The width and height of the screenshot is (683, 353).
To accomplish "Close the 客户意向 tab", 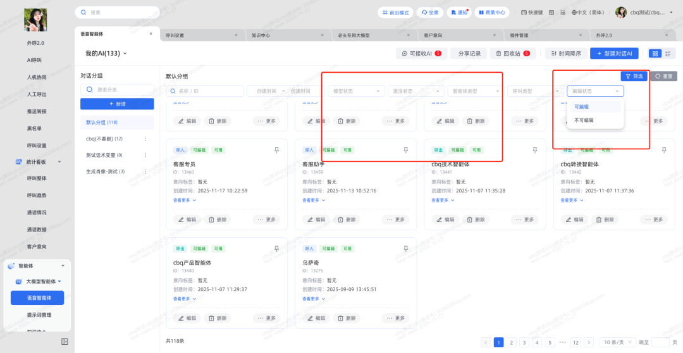I will coord(495,35).
